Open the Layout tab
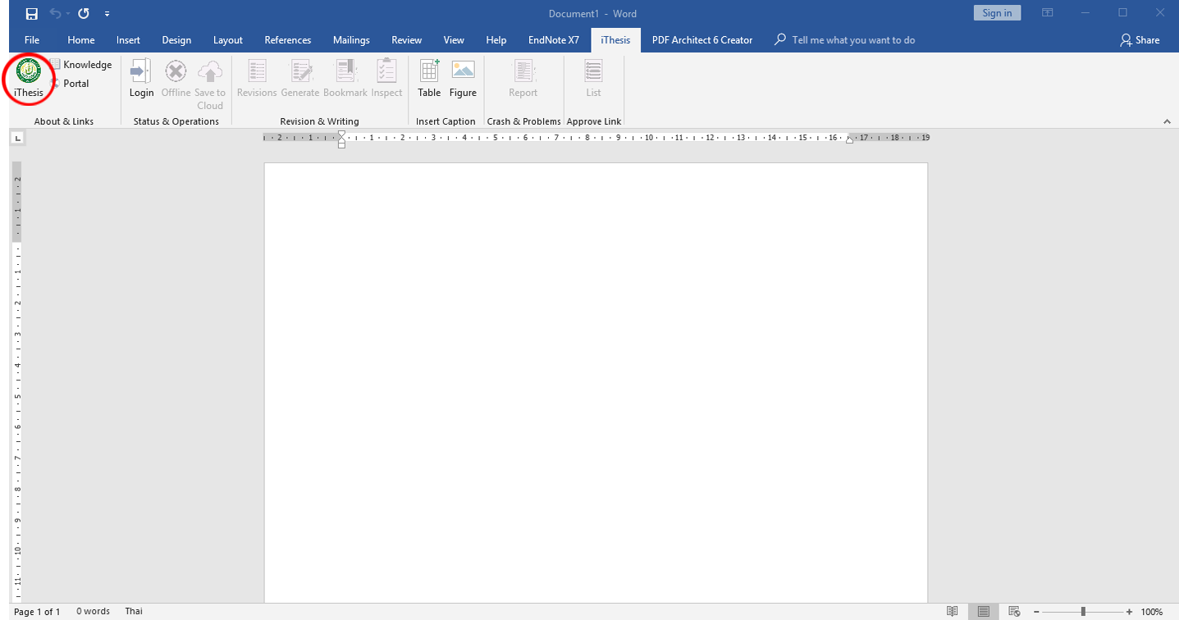 [x=228, y=40]
